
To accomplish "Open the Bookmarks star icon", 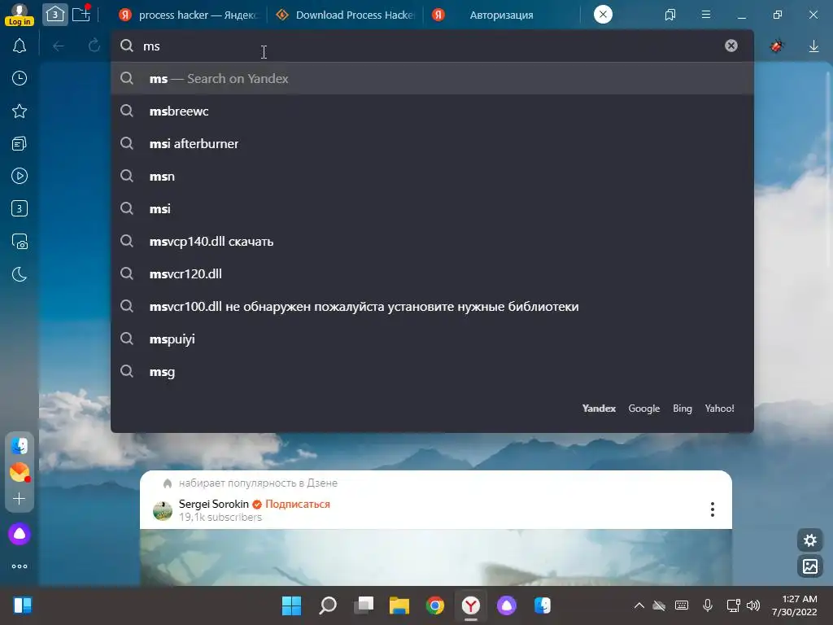I will 20,111.
